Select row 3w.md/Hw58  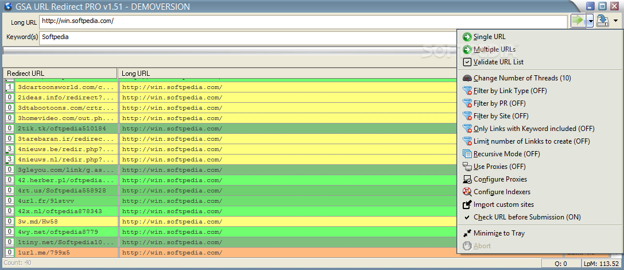(x=230, y=222)
